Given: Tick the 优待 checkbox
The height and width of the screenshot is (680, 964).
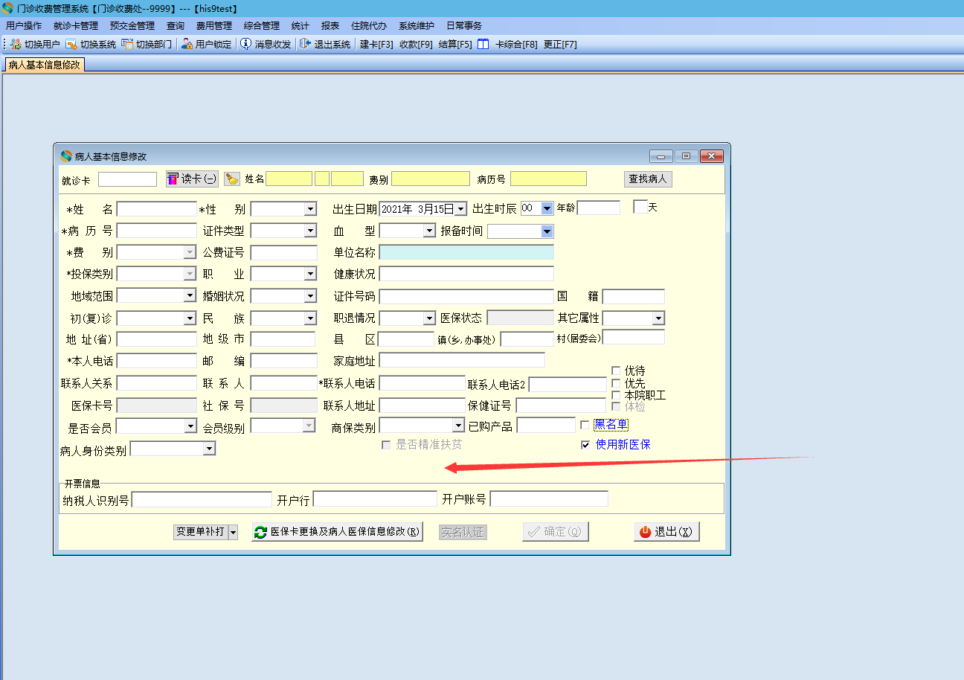Looking at the screenshot, I should 616,371.
